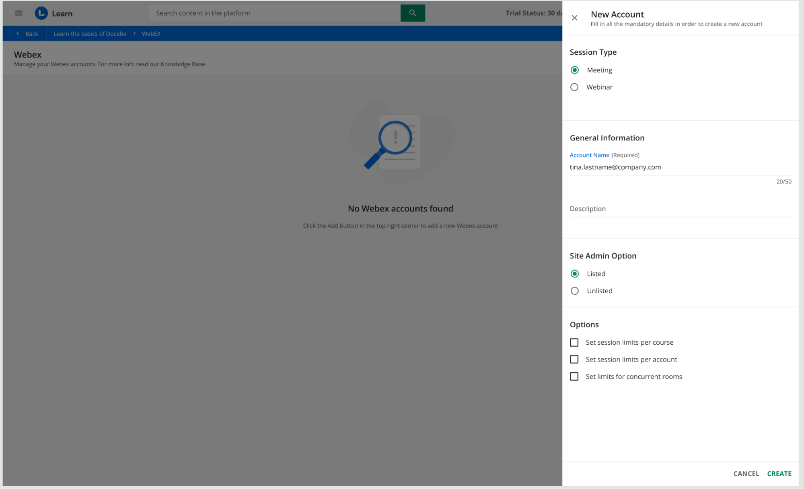Focus the Account Name input field
Image resolution: width=804 pixels, height=489 pixels.
point(680,167)
